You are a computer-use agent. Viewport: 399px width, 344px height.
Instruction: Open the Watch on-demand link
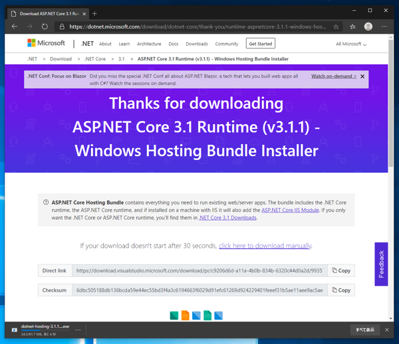click(334, 76)
